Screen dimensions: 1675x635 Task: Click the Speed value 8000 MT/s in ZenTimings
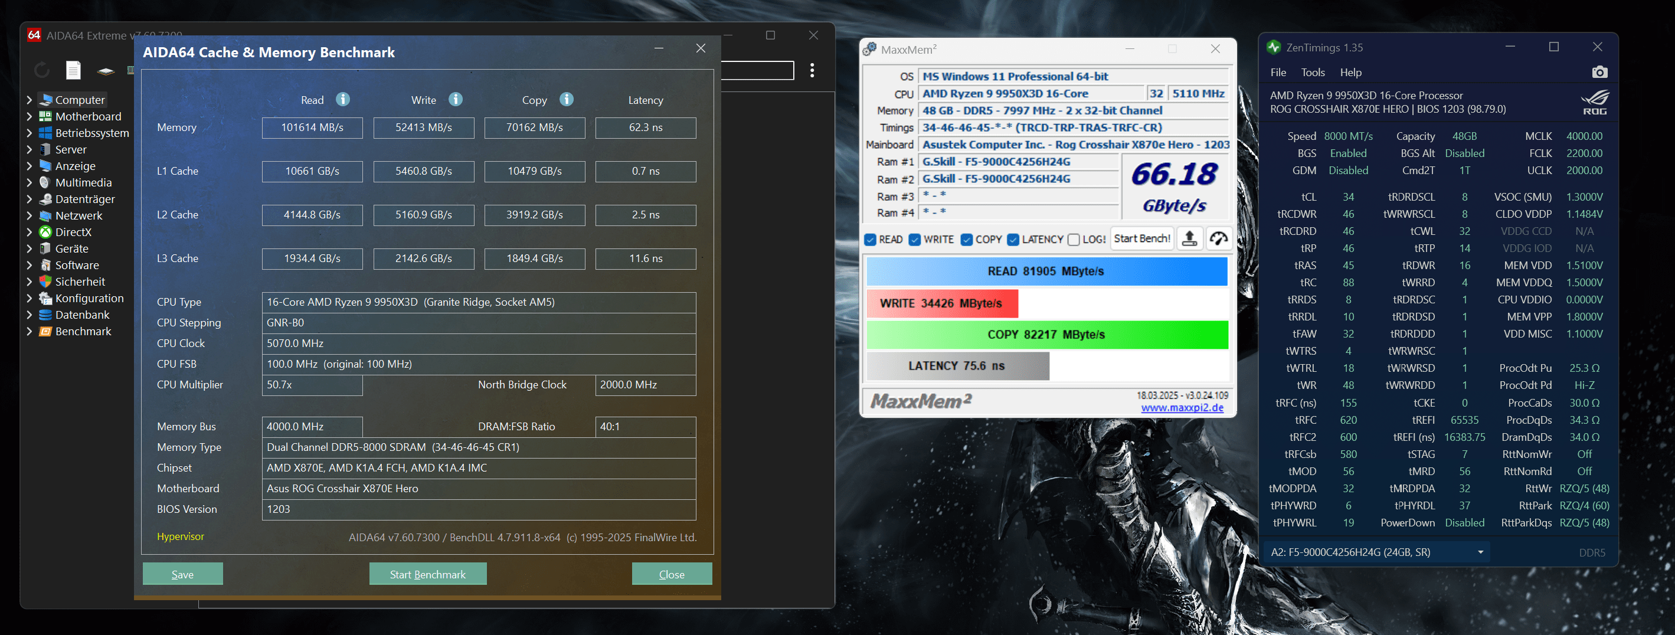point(1349,136)
